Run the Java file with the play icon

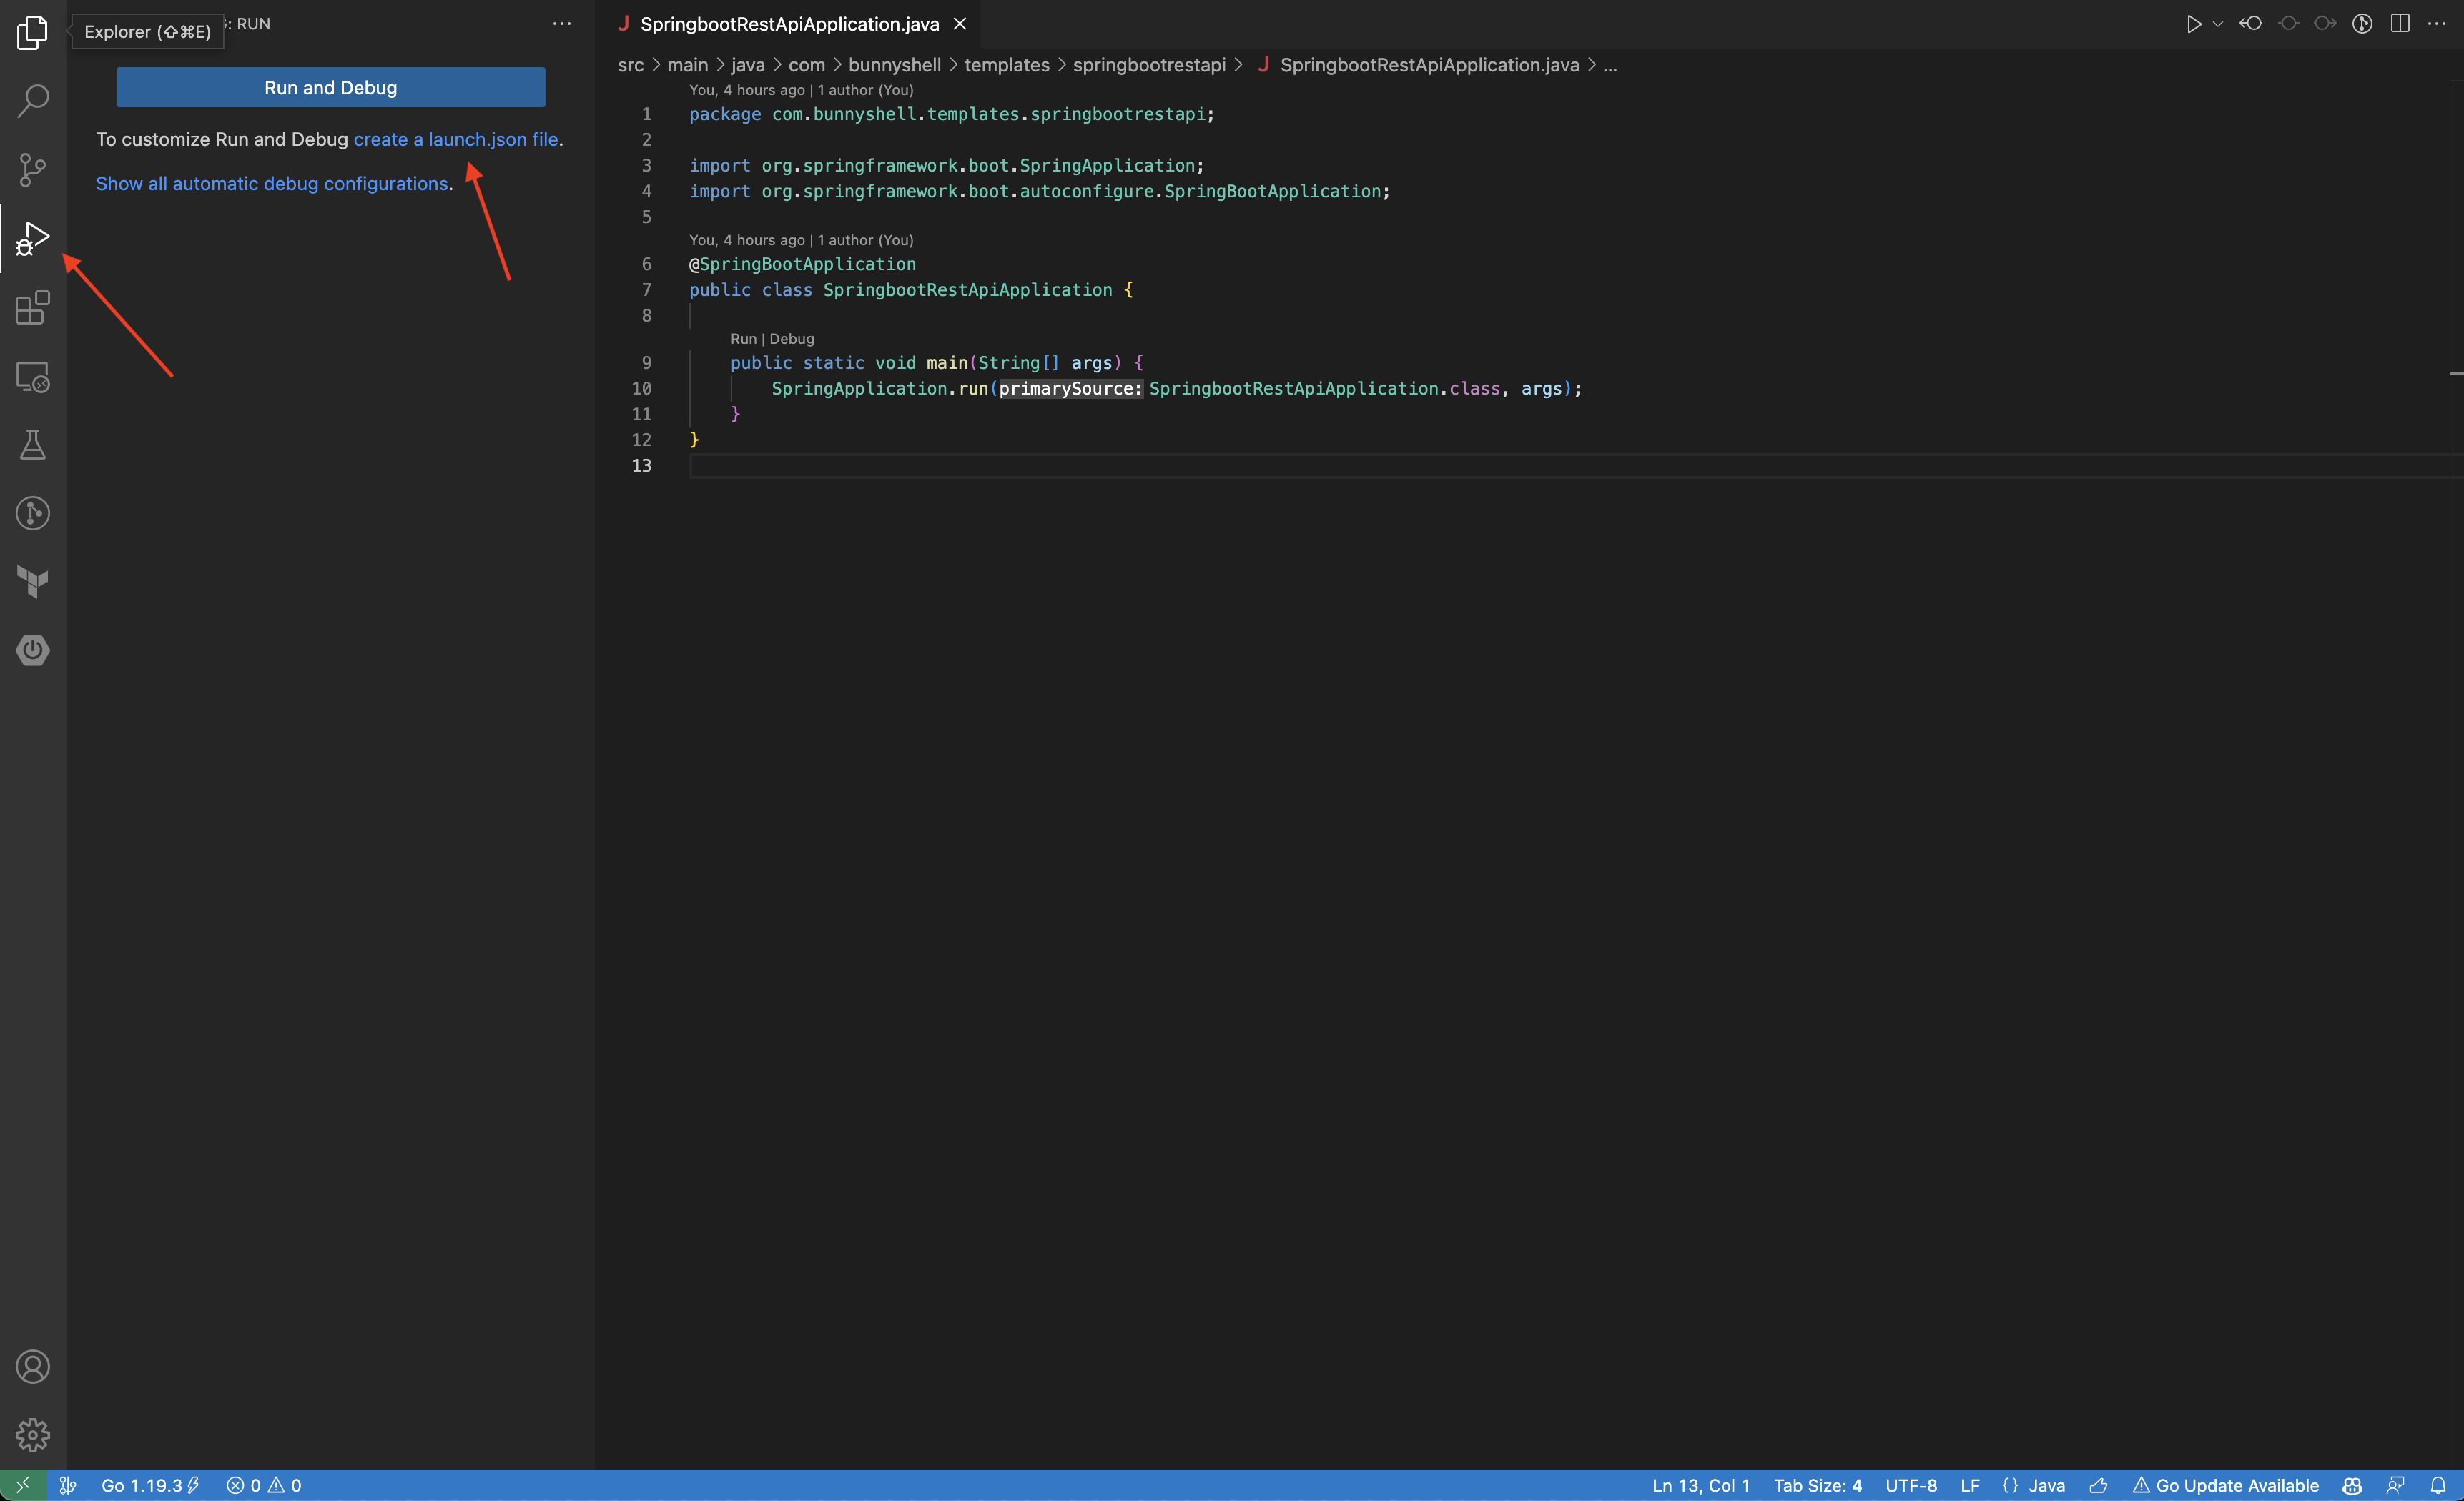click(2192, 24)
